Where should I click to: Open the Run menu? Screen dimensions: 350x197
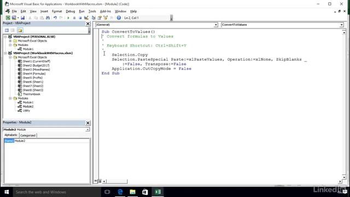[x=81, y=11]
